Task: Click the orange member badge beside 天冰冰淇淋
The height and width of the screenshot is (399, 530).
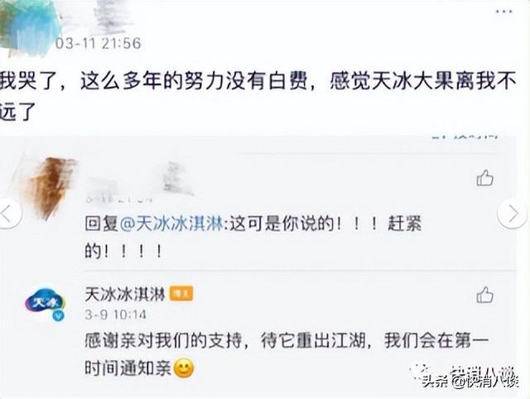Action: tap(181, 294)
